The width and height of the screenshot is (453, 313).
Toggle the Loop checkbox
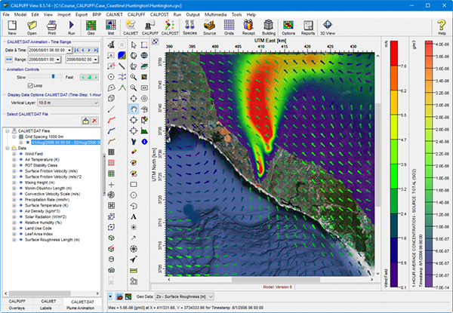[30, 85]
